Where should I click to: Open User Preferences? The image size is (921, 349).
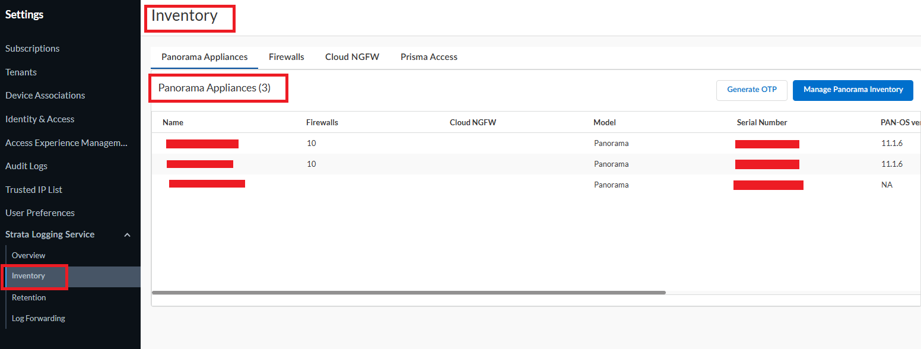[x=40, y=213]
